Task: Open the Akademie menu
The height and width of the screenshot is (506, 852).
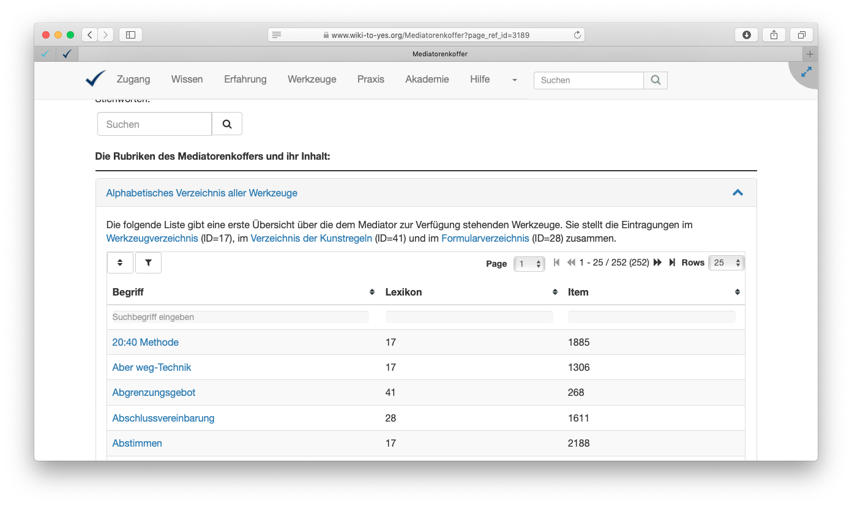Action: (427, 79)
